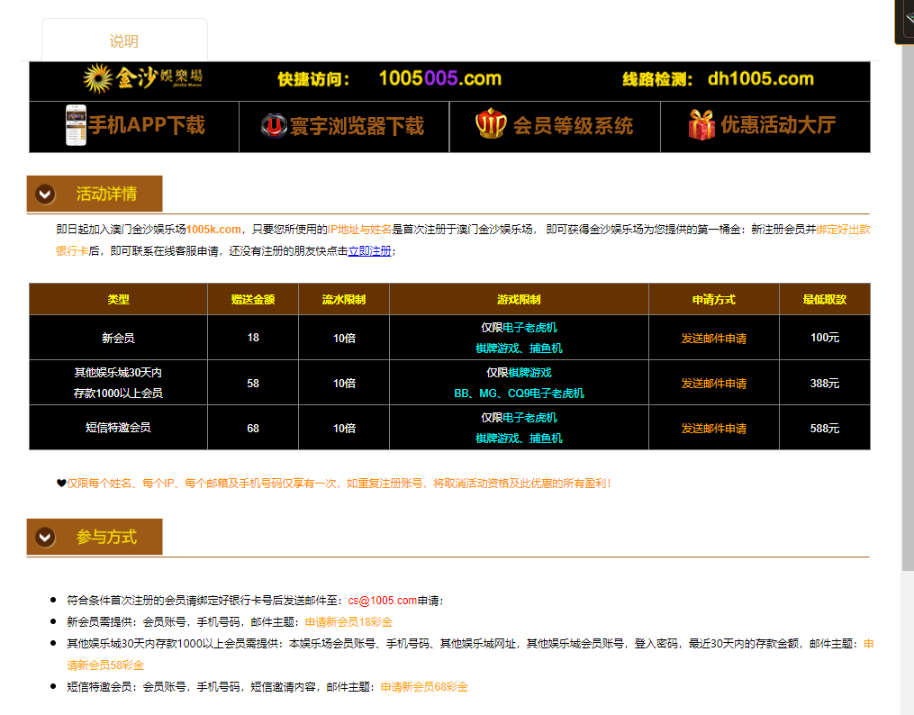Click the red U browser icon
Image resolution: width=914 pixels, height=715 pixels.
pos(274,125)
